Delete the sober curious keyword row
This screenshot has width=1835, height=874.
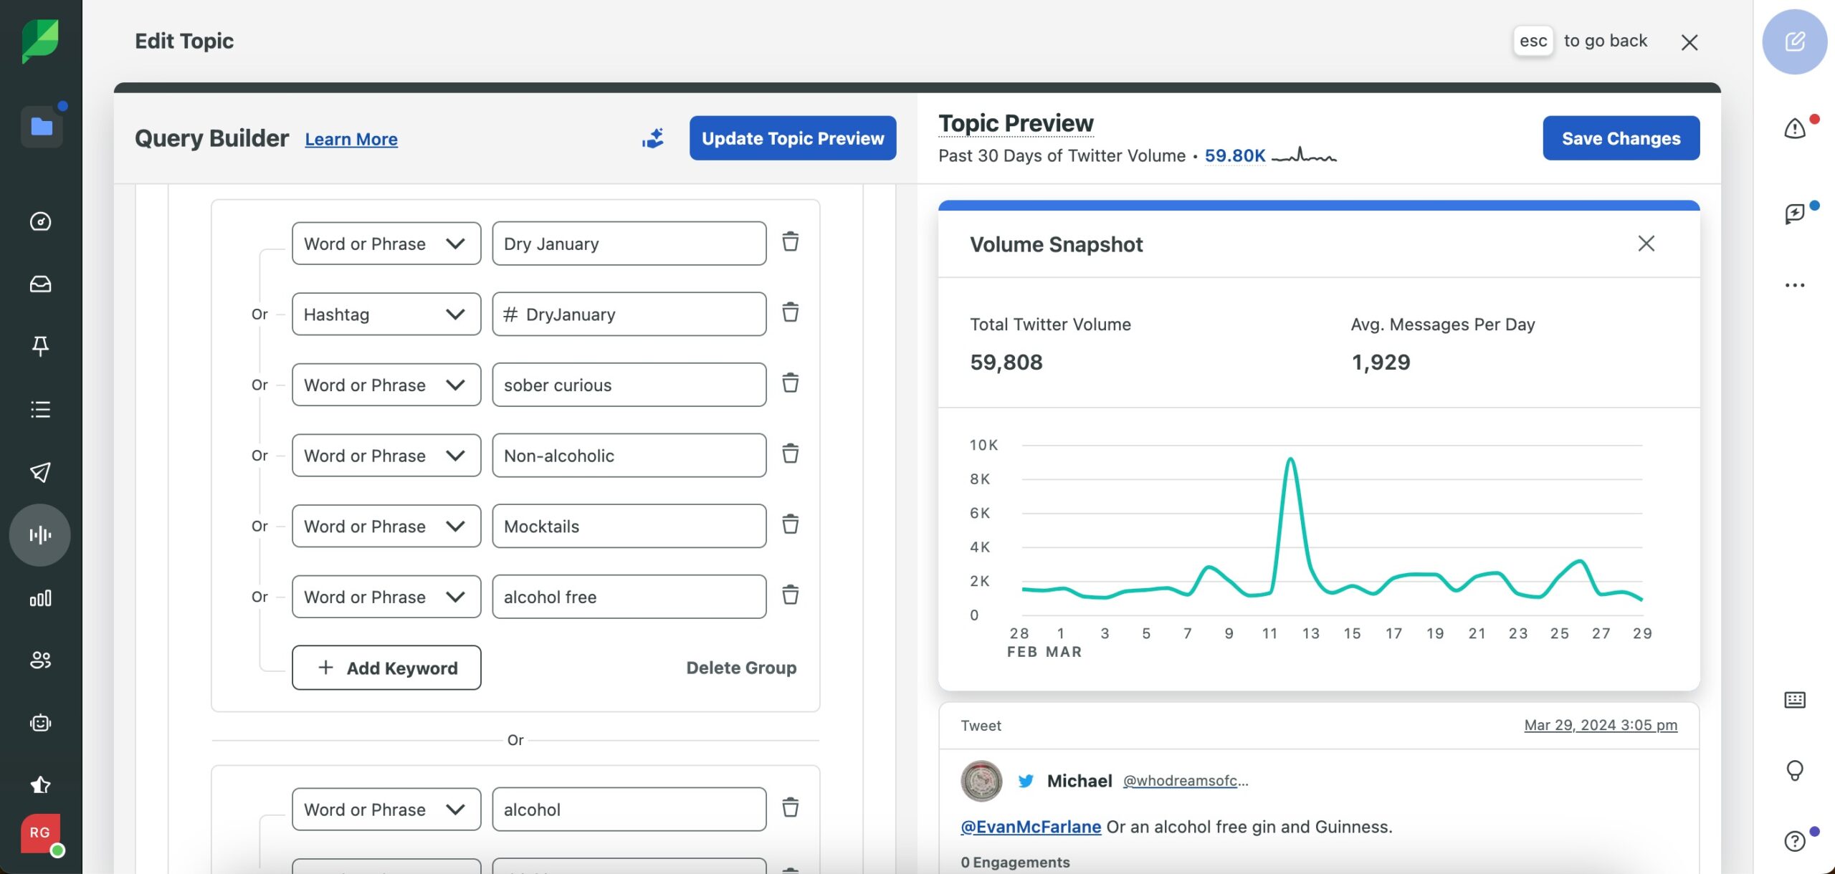790,383
